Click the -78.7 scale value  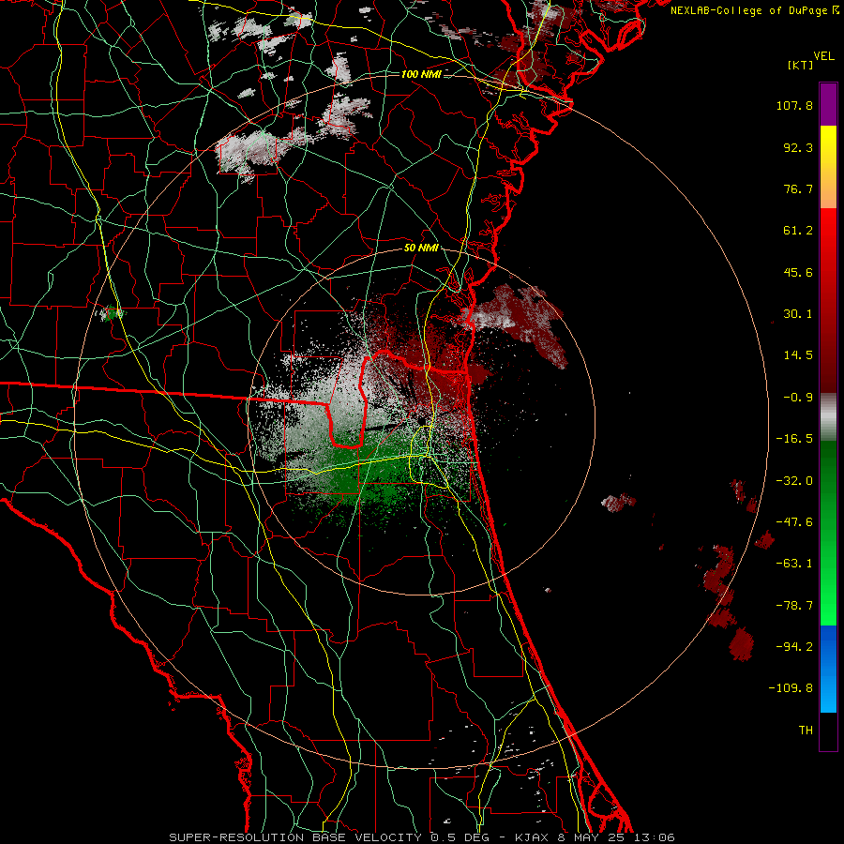pyautogui.click(x=794, y=606)
